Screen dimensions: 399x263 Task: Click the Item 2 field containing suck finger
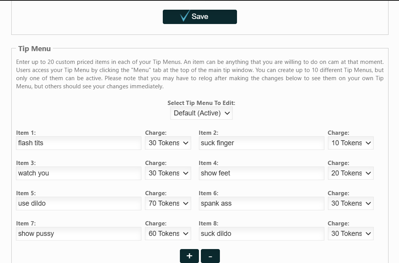coord(261,143)
